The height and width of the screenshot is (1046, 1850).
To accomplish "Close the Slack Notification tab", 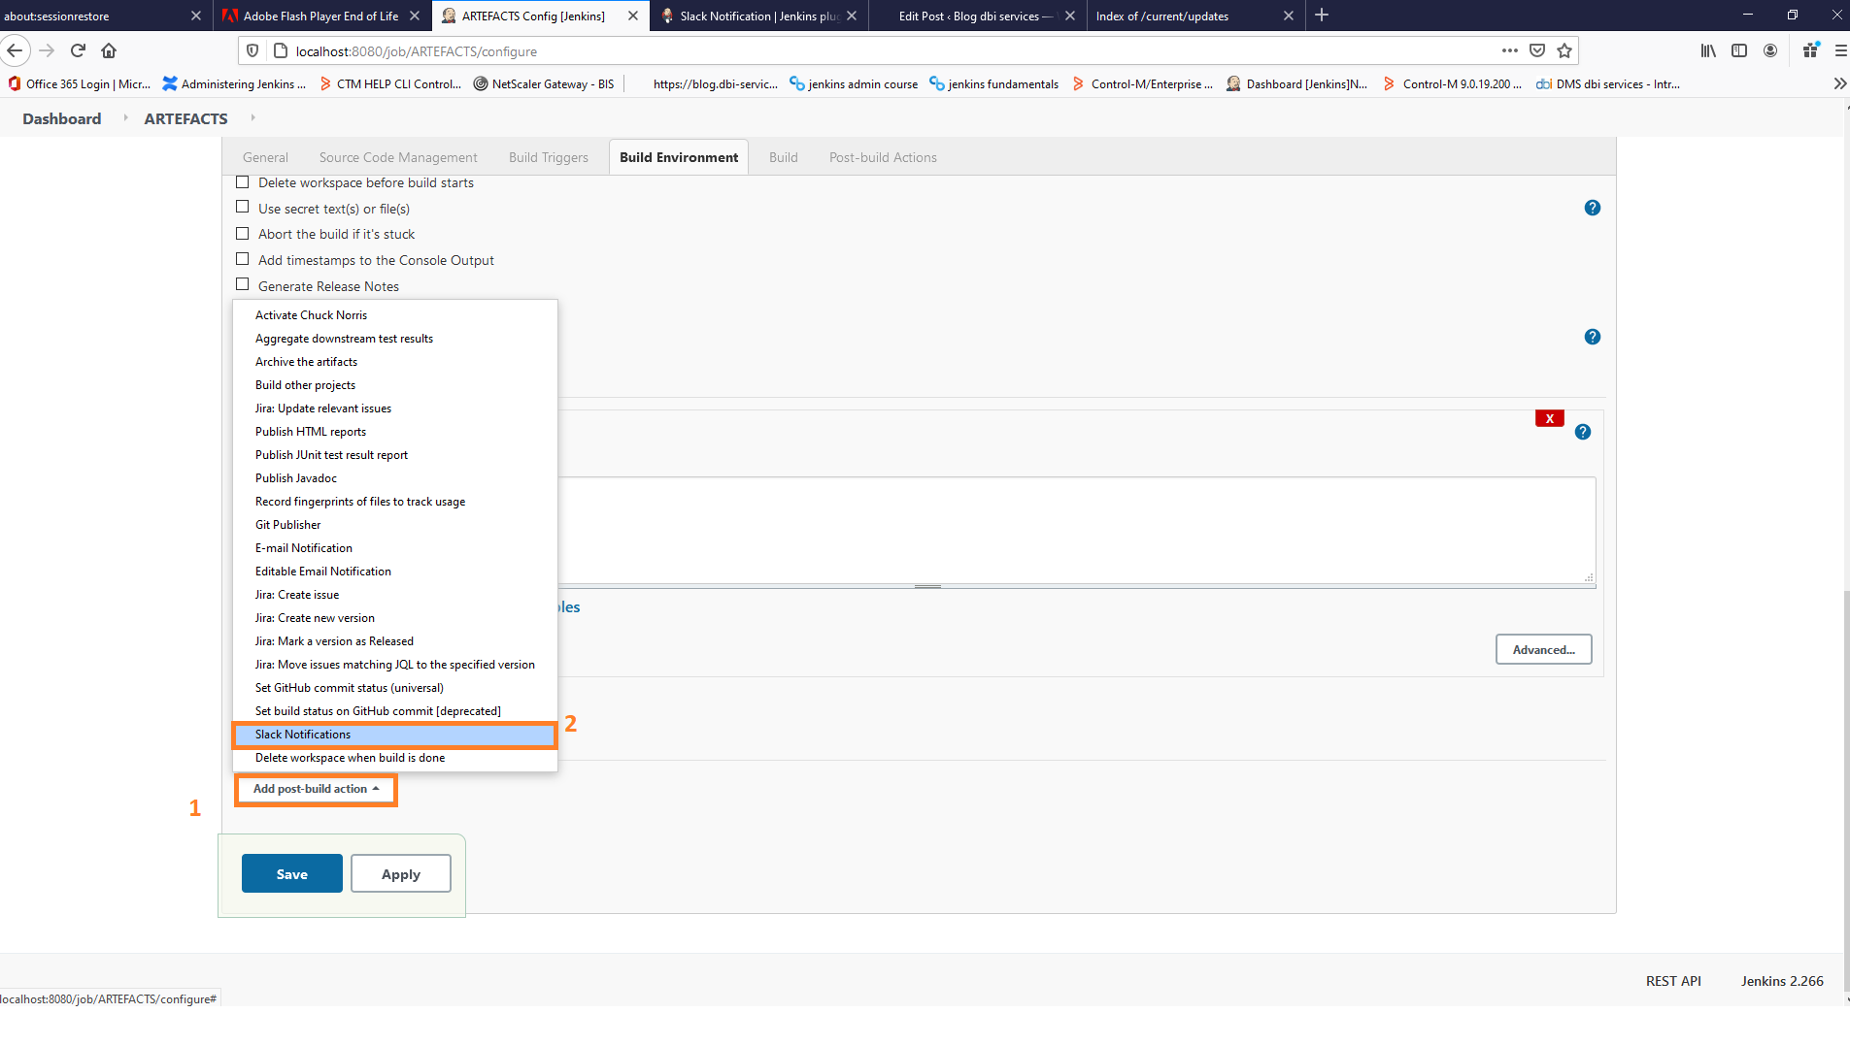I will point(852,16).
